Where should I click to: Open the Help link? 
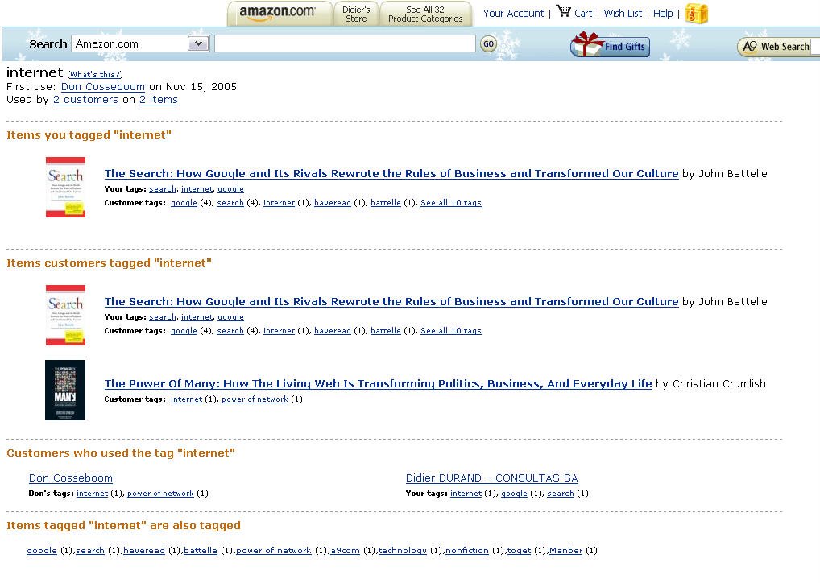[x=663, y=14]
